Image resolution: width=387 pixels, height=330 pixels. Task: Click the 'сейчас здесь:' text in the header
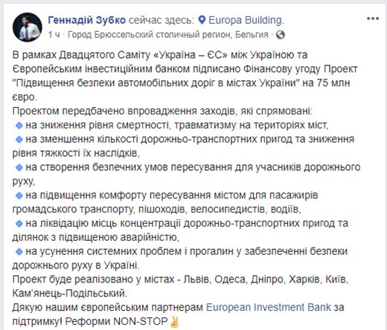(161, 20)
